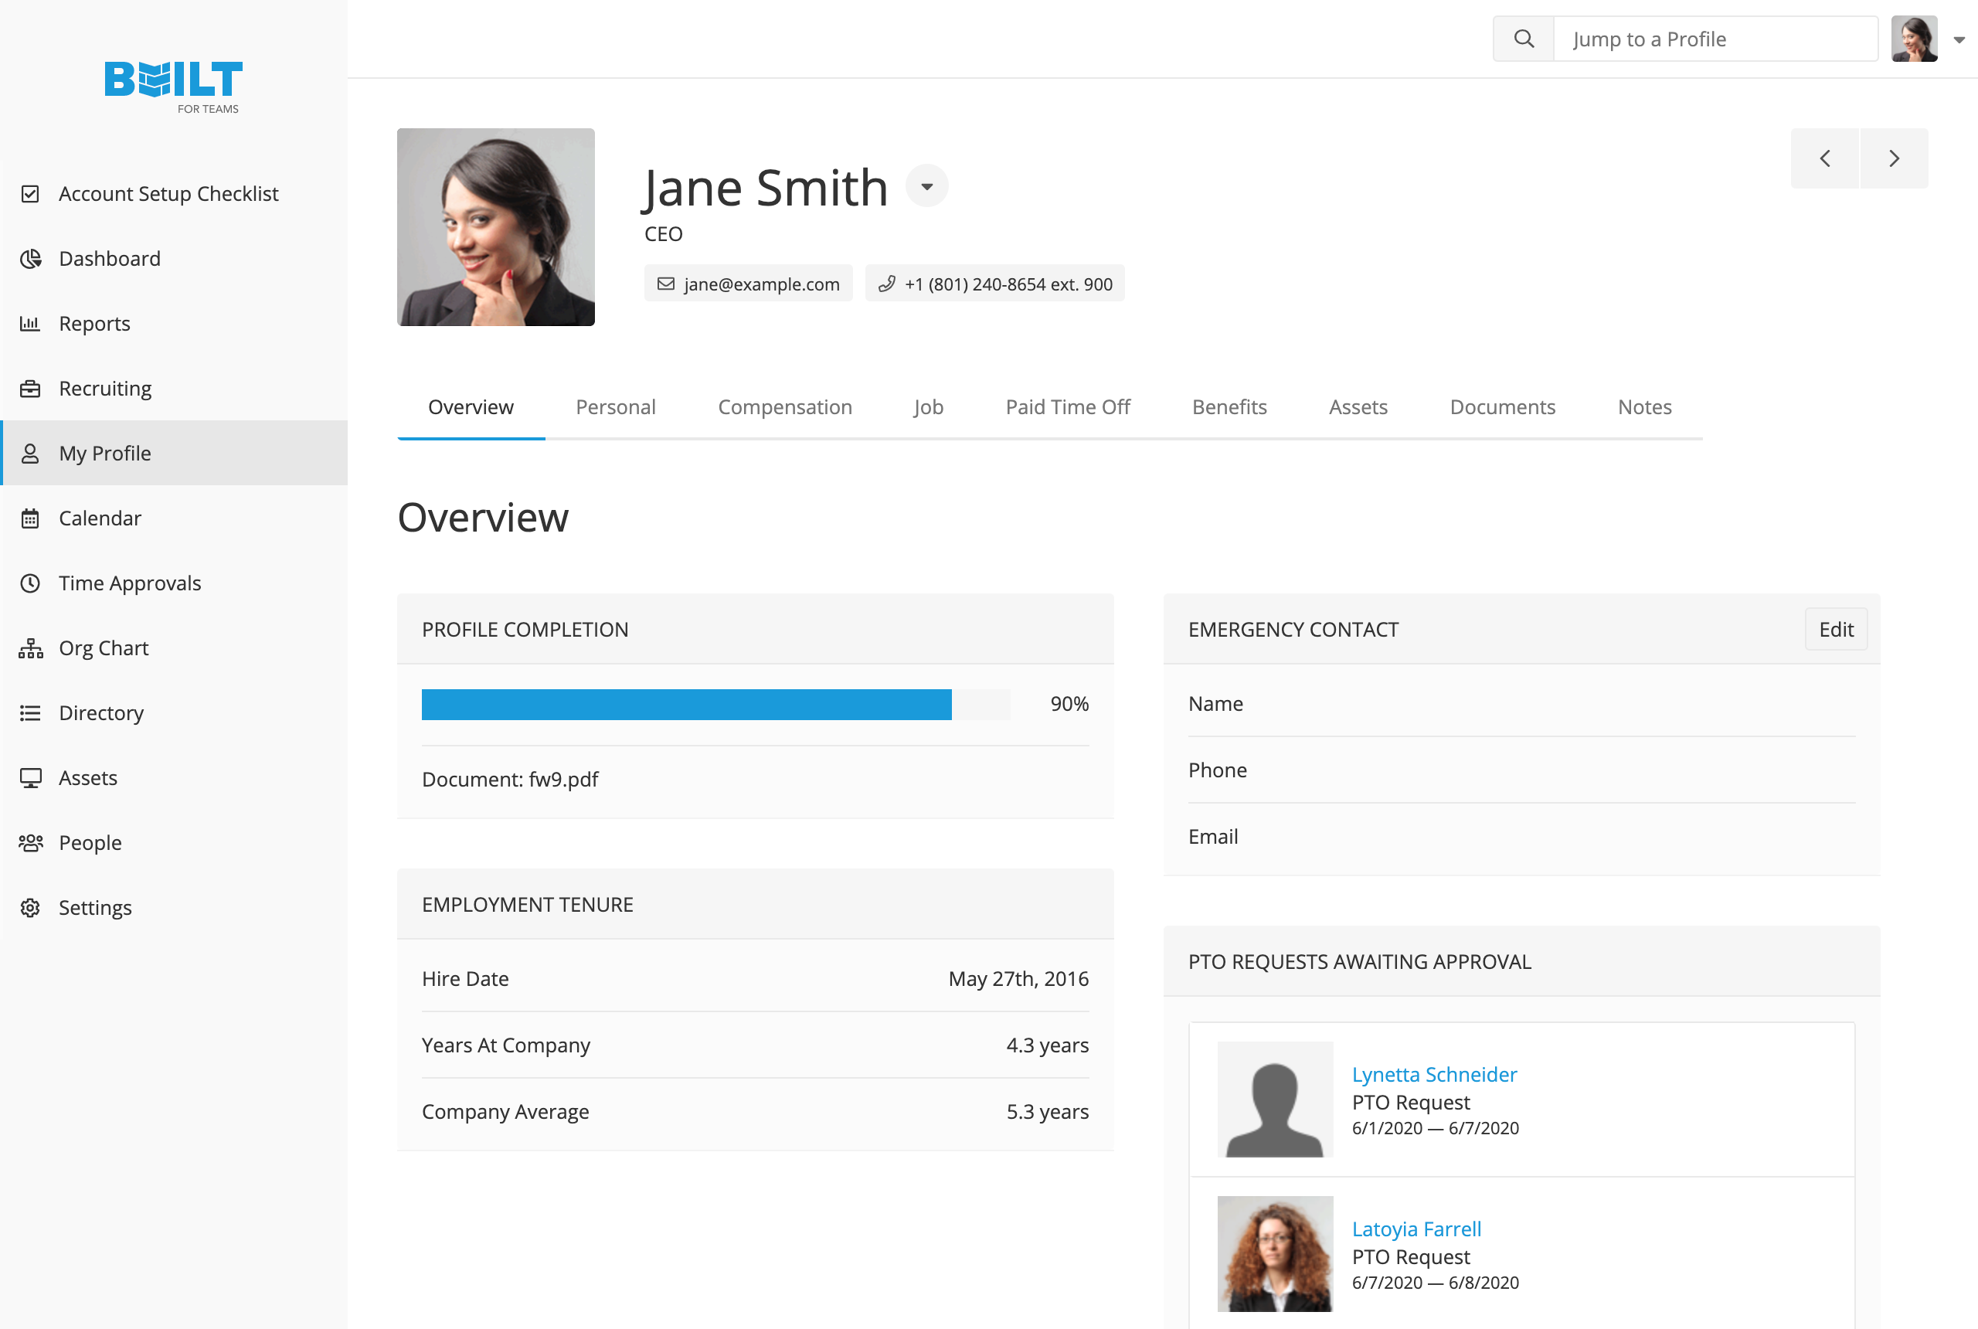Open Dashboard via pie chart icon
1978x1329 pixels.
pos(30,259)
